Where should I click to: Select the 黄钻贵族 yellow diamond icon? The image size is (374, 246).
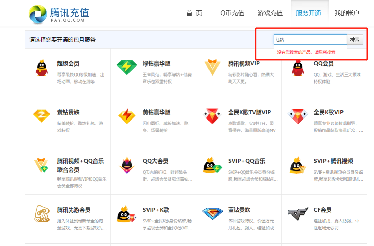[x=42, y=116]
